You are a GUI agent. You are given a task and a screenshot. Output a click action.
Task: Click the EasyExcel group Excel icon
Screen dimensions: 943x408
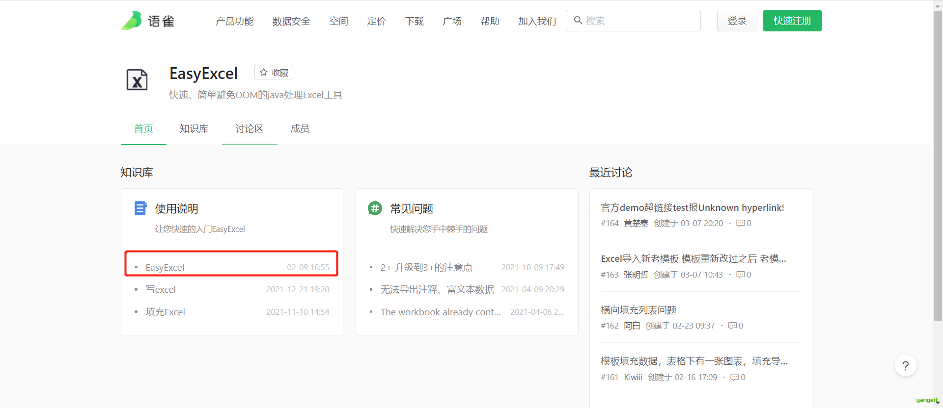point(137,79)
